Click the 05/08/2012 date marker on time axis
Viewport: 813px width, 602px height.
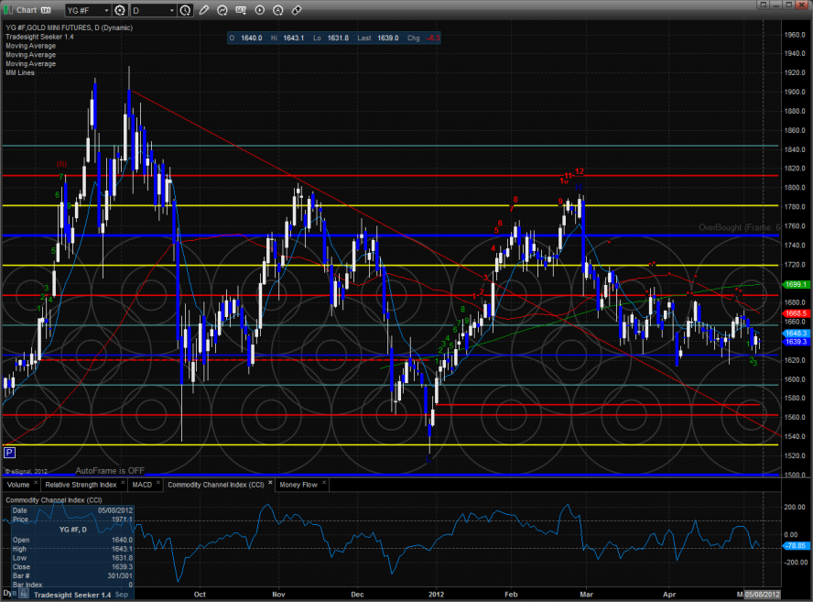(x=762, y=595)
